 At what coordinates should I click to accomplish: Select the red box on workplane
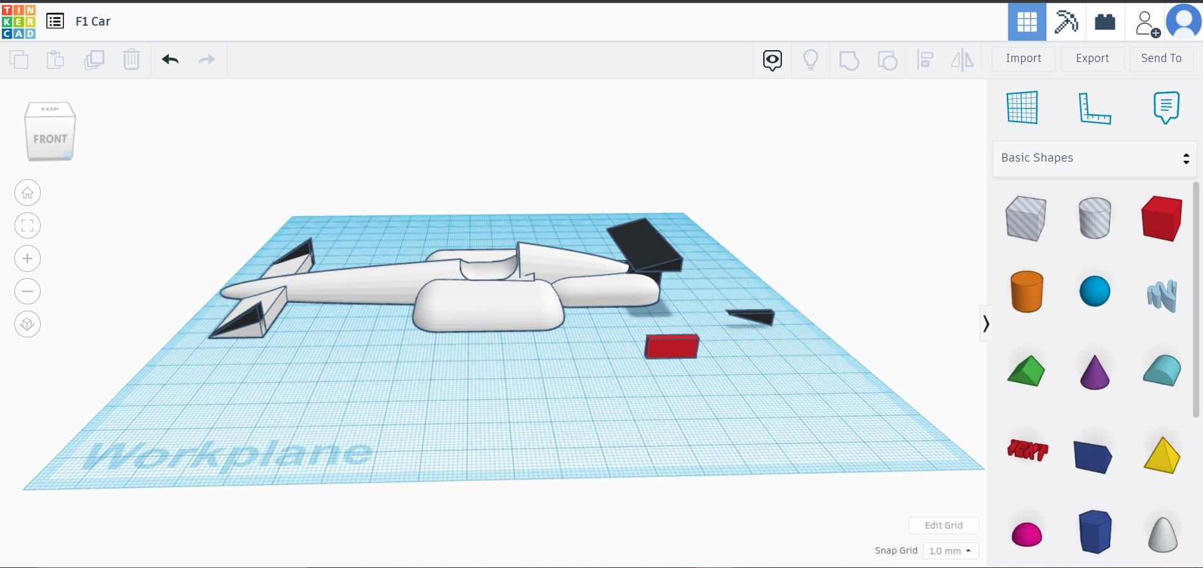(672, 346)
